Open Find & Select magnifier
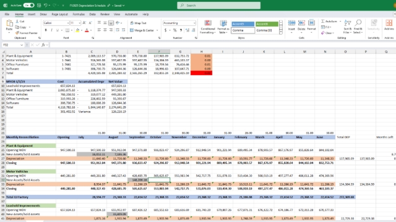This screenshot has height=222, width=396. tap(358, 27)
